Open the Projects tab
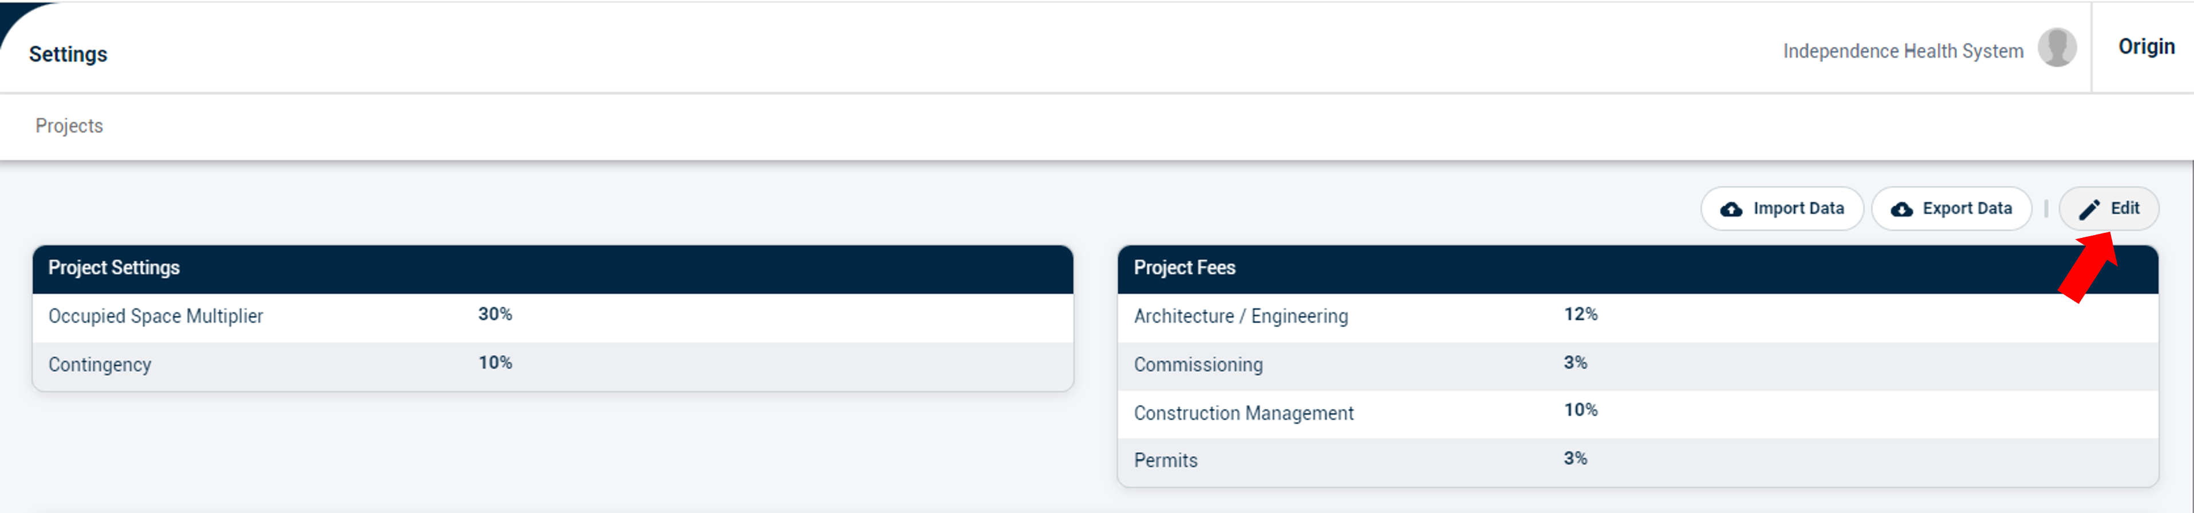The image size is (2194, 513). click(x=69, y=126)
